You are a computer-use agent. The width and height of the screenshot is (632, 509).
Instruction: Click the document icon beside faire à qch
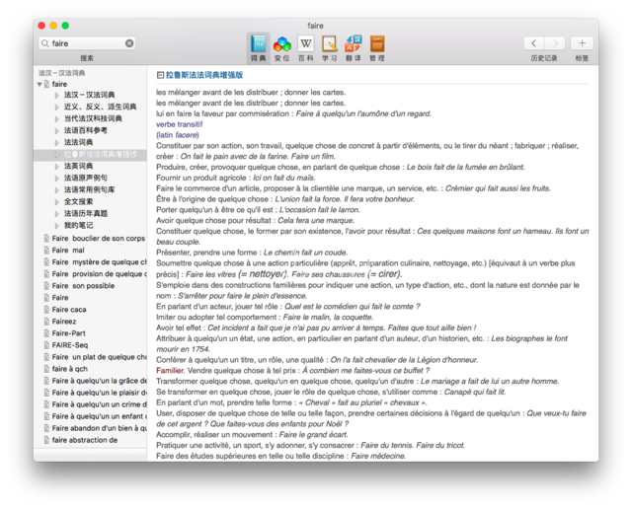pyautogui.click(x=46, y=369)
